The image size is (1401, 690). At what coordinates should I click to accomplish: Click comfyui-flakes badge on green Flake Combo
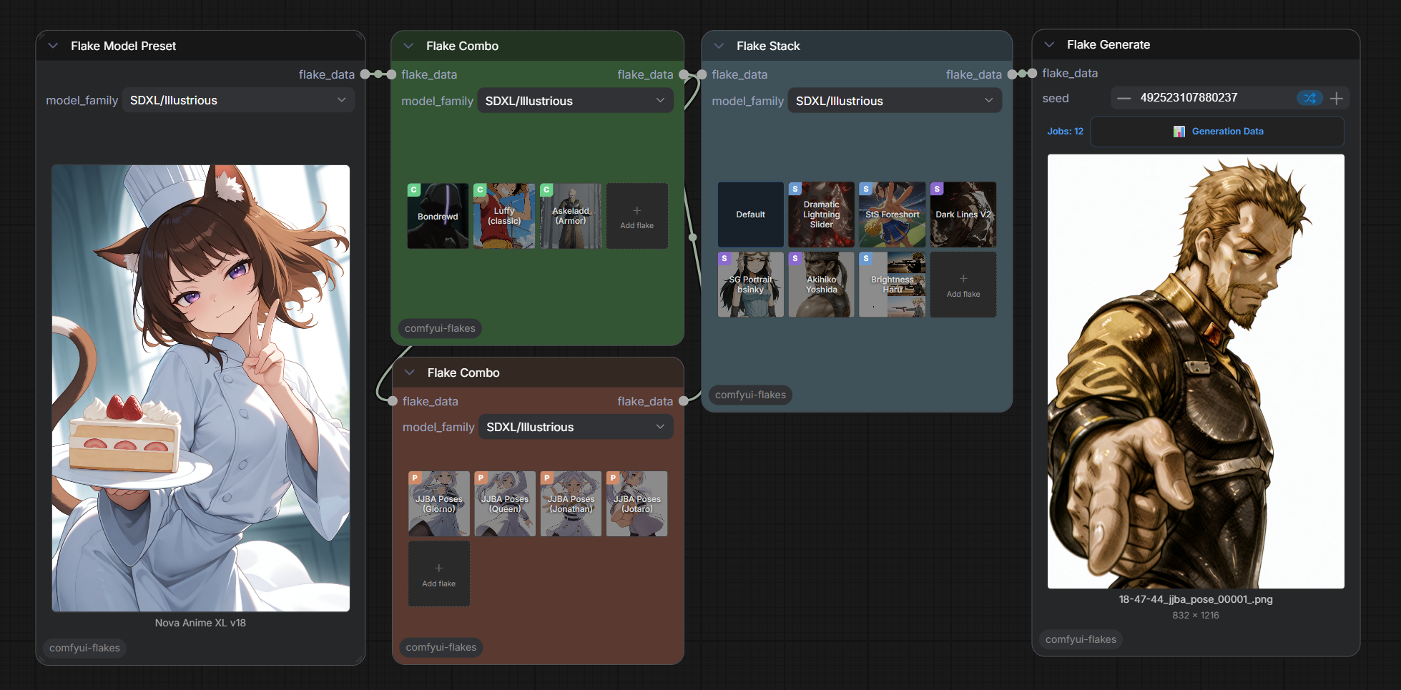440,328
